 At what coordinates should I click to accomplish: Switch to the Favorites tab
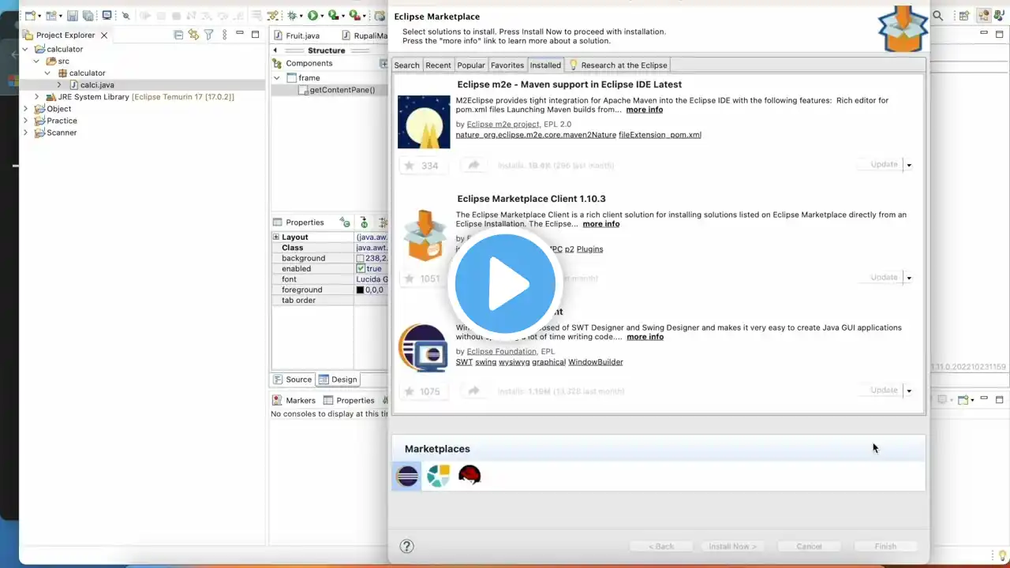(507, 65)
